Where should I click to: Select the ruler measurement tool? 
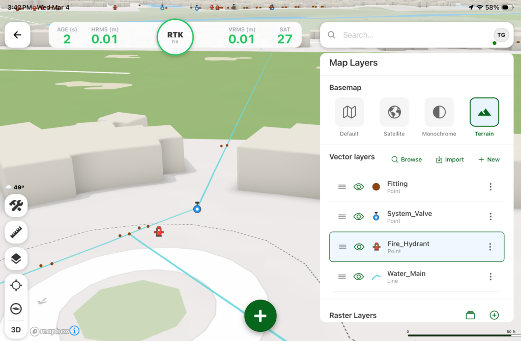pyautogui.click(x=16, y=232)
